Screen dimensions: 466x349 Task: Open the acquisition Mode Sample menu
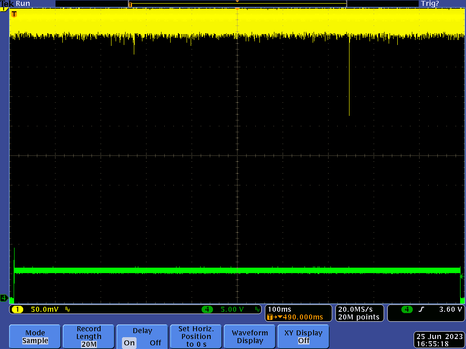[35, 336]
